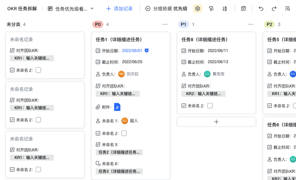Screen dimensions: 296x180
Task: Click the plus icon under P1 column
Action: click(216, 122)
